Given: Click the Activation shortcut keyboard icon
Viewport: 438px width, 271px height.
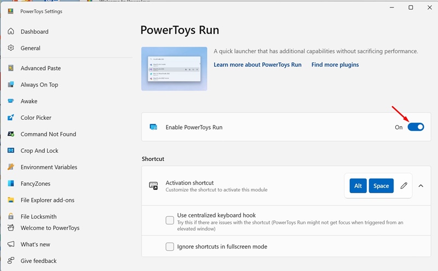Looking at the screenshot, I should (153, 186).
